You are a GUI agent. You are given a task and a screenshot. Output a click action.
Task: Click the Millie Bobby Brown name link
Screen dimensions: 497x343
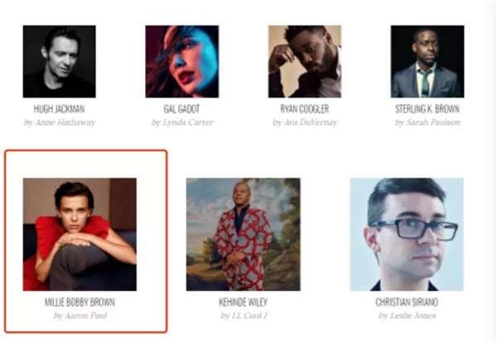(80, 303)
